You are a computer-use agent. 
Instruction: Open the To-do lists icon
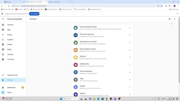(3, 59)
